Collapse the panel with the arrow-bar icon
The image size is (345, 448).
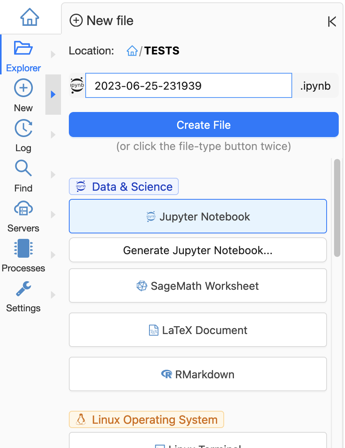(x=332, y=22)
